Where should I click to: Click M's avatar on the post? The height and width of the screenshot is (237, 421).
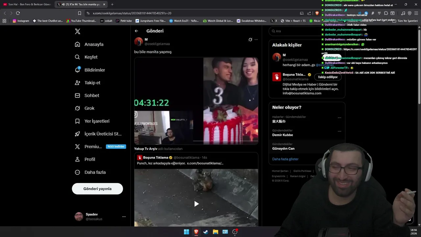[138, 41]
